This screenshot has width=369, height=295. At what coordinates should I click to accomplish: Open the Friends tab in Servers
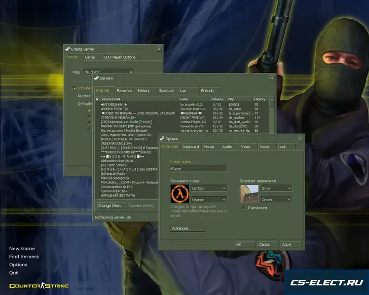(210, 91)
